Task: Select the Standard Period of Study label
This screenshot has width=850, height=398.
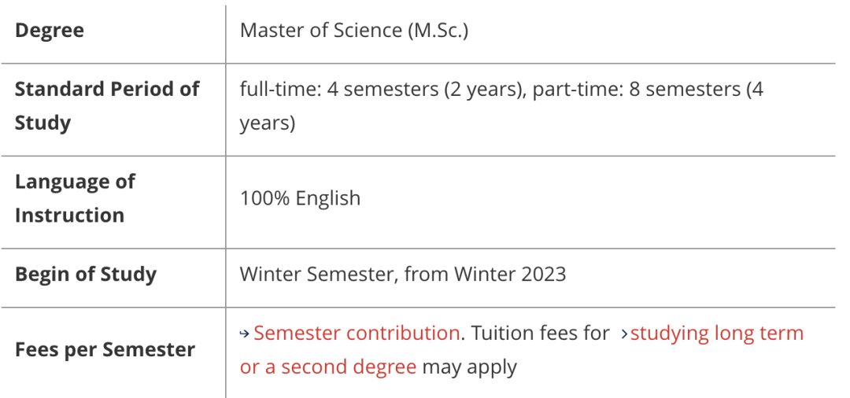Action: 107,105
